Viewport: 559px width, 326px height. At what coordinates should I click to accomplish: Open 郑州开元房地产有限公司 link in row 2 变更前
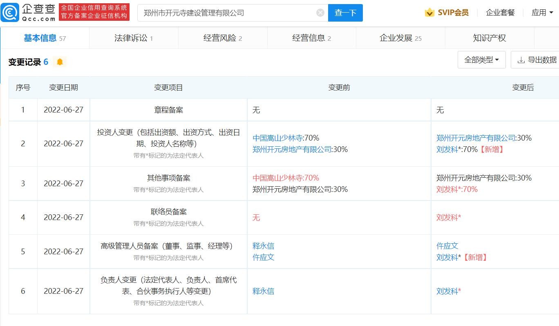pyautogui.click(x=292, y=149)
